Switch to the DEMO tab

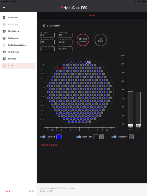[x=92, y=16]
